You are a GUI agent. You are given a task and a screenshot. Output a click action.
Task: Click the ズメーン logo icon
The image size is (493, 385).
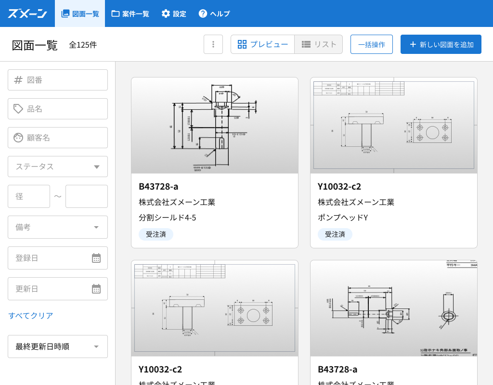[26, 14]
